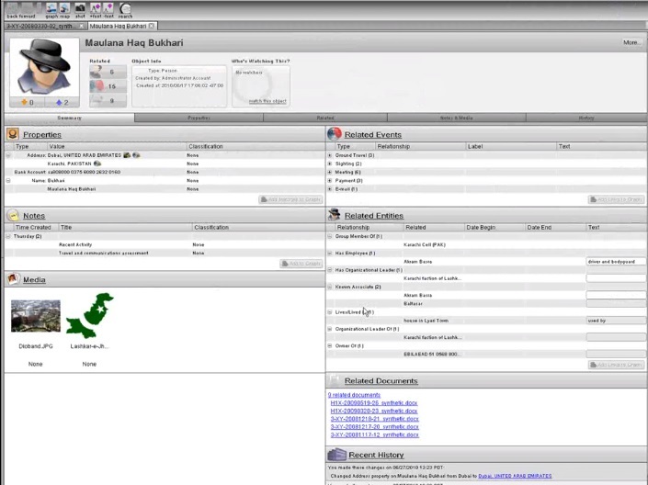Screen dimensions: 648x485
Task: Click the blue diamond counter showing 2
Action: 62,102
